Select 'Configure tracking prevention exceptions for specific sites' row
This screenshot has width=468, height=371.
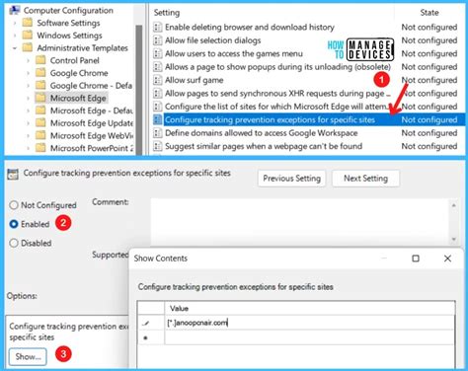pos(309,119)
